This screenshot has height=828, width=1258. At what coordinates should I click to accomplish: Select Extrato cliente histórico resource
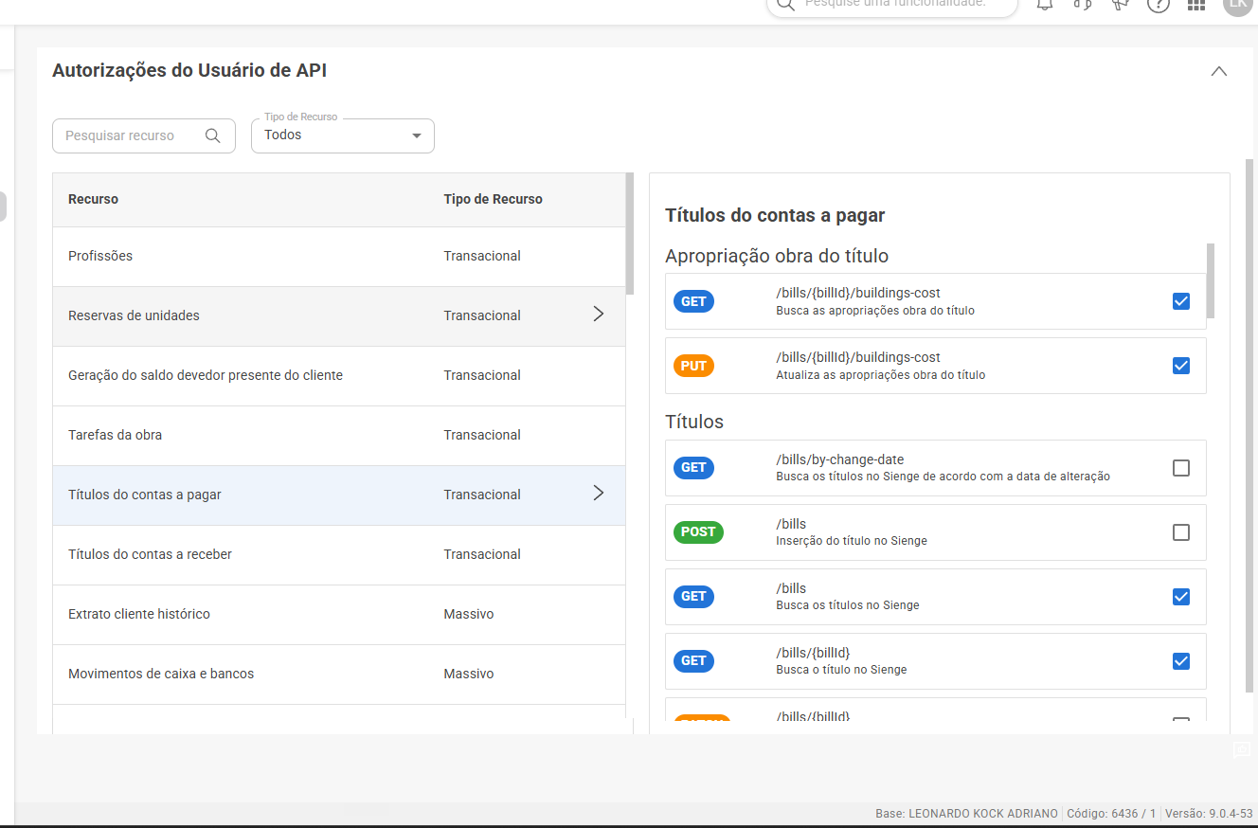pos(338,614)
